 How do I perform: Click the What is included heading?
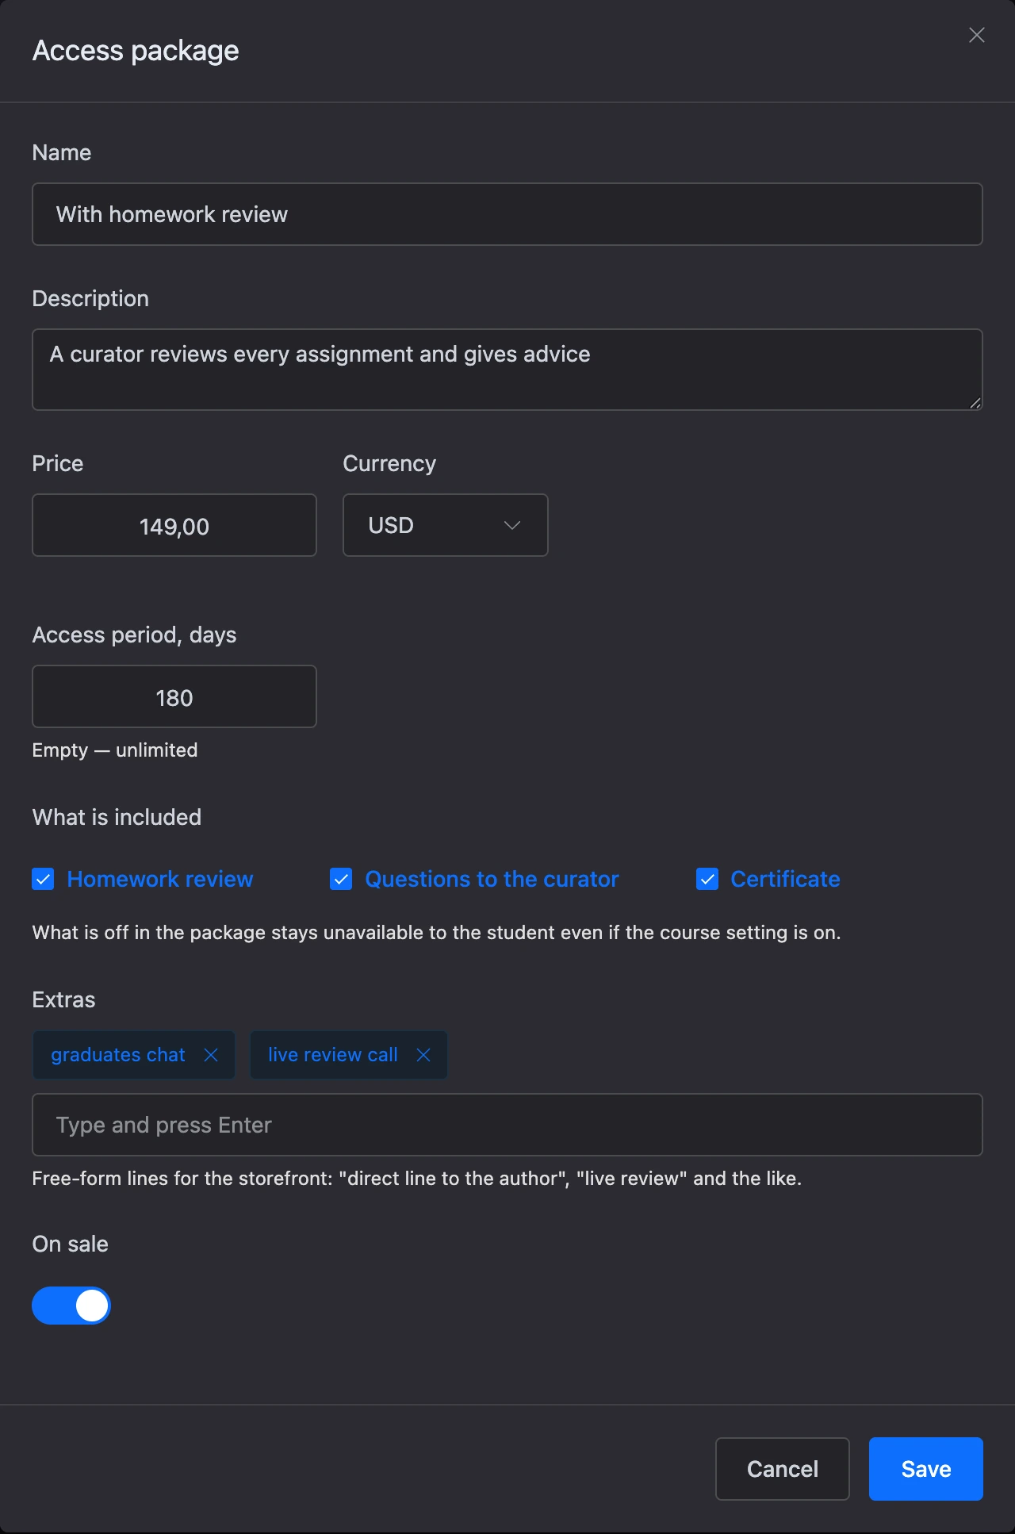coord(117,817)
